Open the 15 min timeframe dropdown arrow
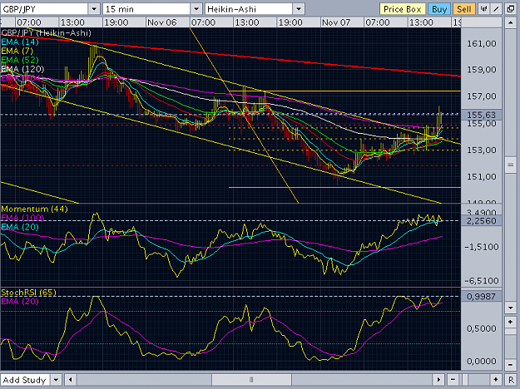Screen dimensions: 520x389 click(x=196, y=9)
